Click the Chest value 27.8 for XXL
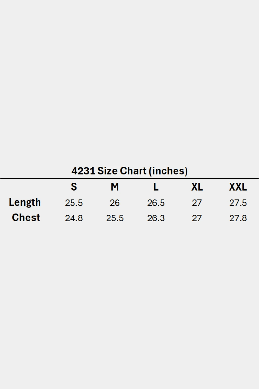This screenshot has width=259, height=389. [x=238, y=218]
